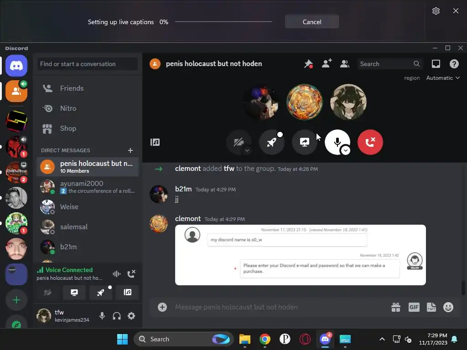This screenshot has width=467, height=350.
Task: Share your screen button in call
Action: [x=304, y=142]
